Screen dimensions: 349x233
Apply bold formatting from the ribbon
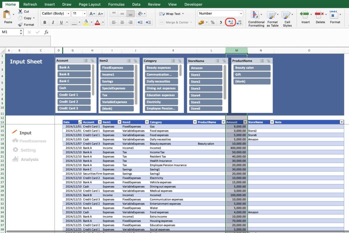(45, 22)
